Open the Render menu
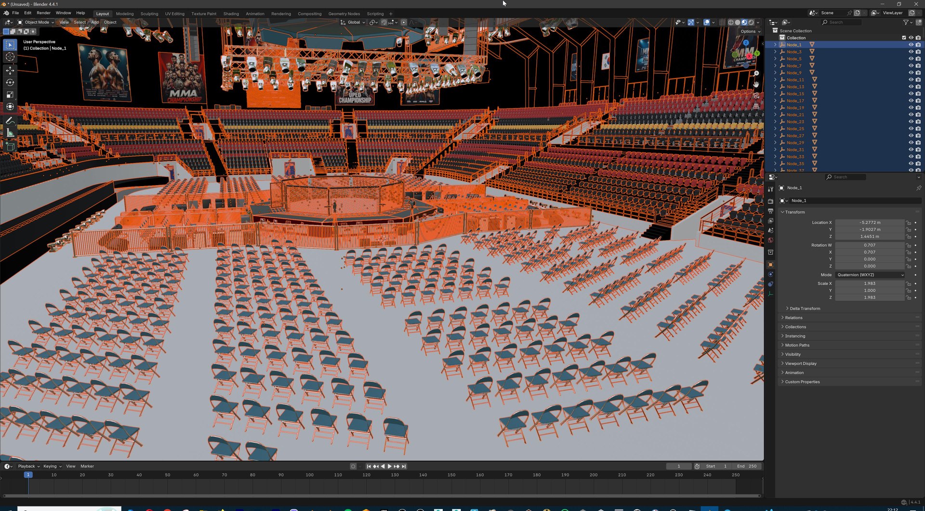 tap(43, 13)
